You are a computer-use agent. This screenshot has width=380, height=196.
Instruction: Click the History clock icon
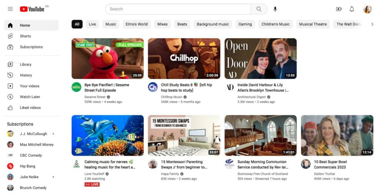click(x=10, y=75)
